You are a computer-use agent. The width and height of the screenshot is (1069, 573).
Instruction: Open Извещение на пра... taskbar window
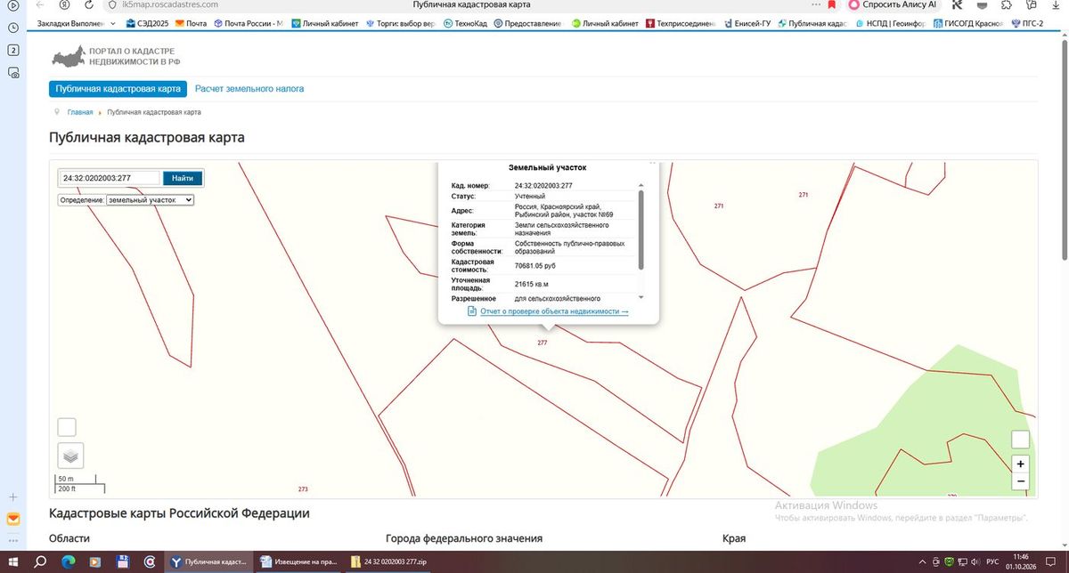(298, 562)
